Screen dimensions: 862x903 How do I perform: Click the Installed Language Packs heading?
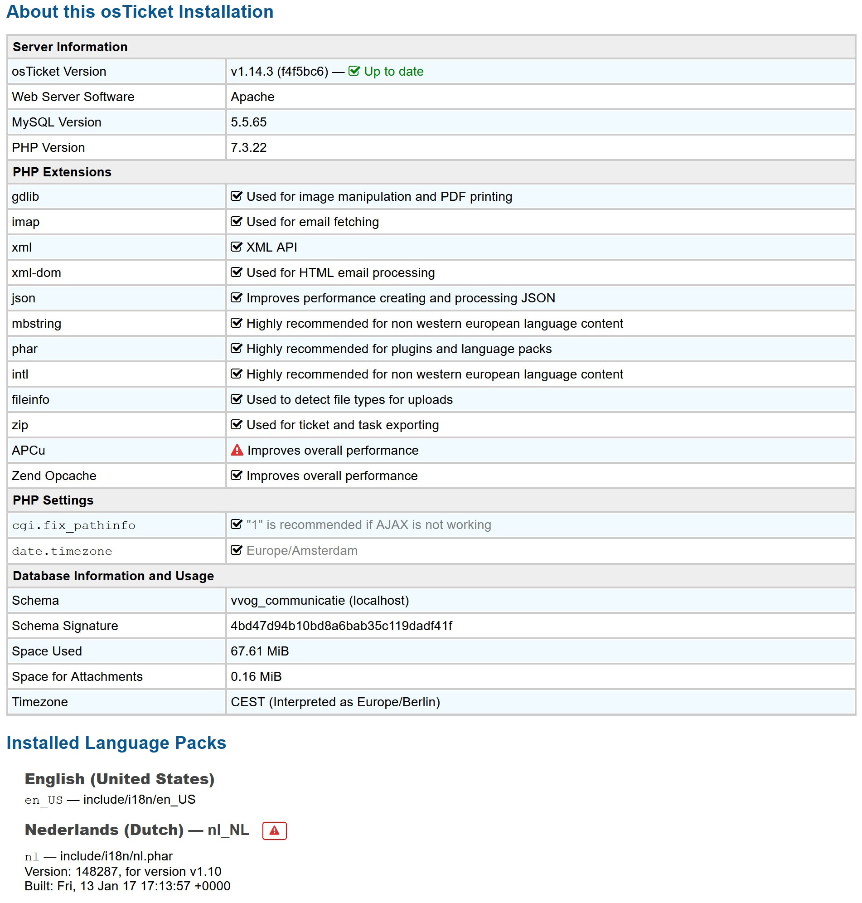116,743
